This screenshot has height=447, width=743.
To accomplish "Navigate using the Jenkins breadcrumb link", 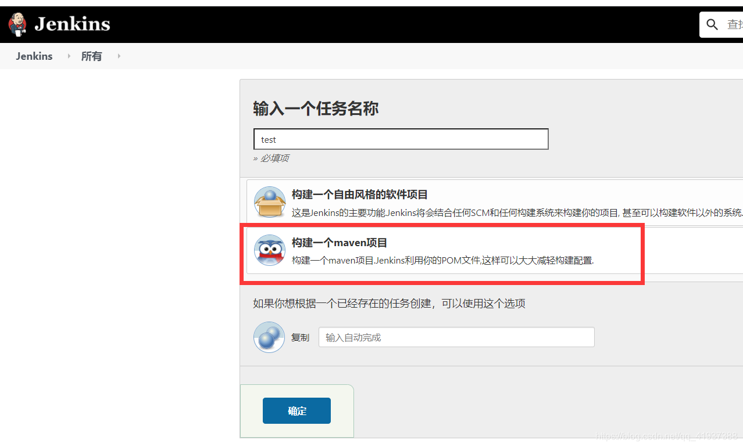I will tap(34, 56).
